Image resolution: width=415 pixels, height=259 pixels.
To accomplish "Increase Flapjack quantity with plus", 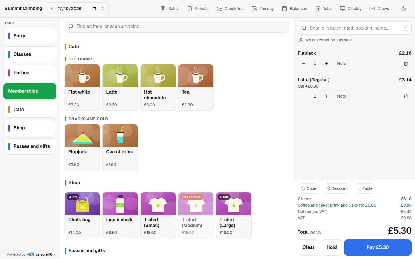I will coord(326,64).
